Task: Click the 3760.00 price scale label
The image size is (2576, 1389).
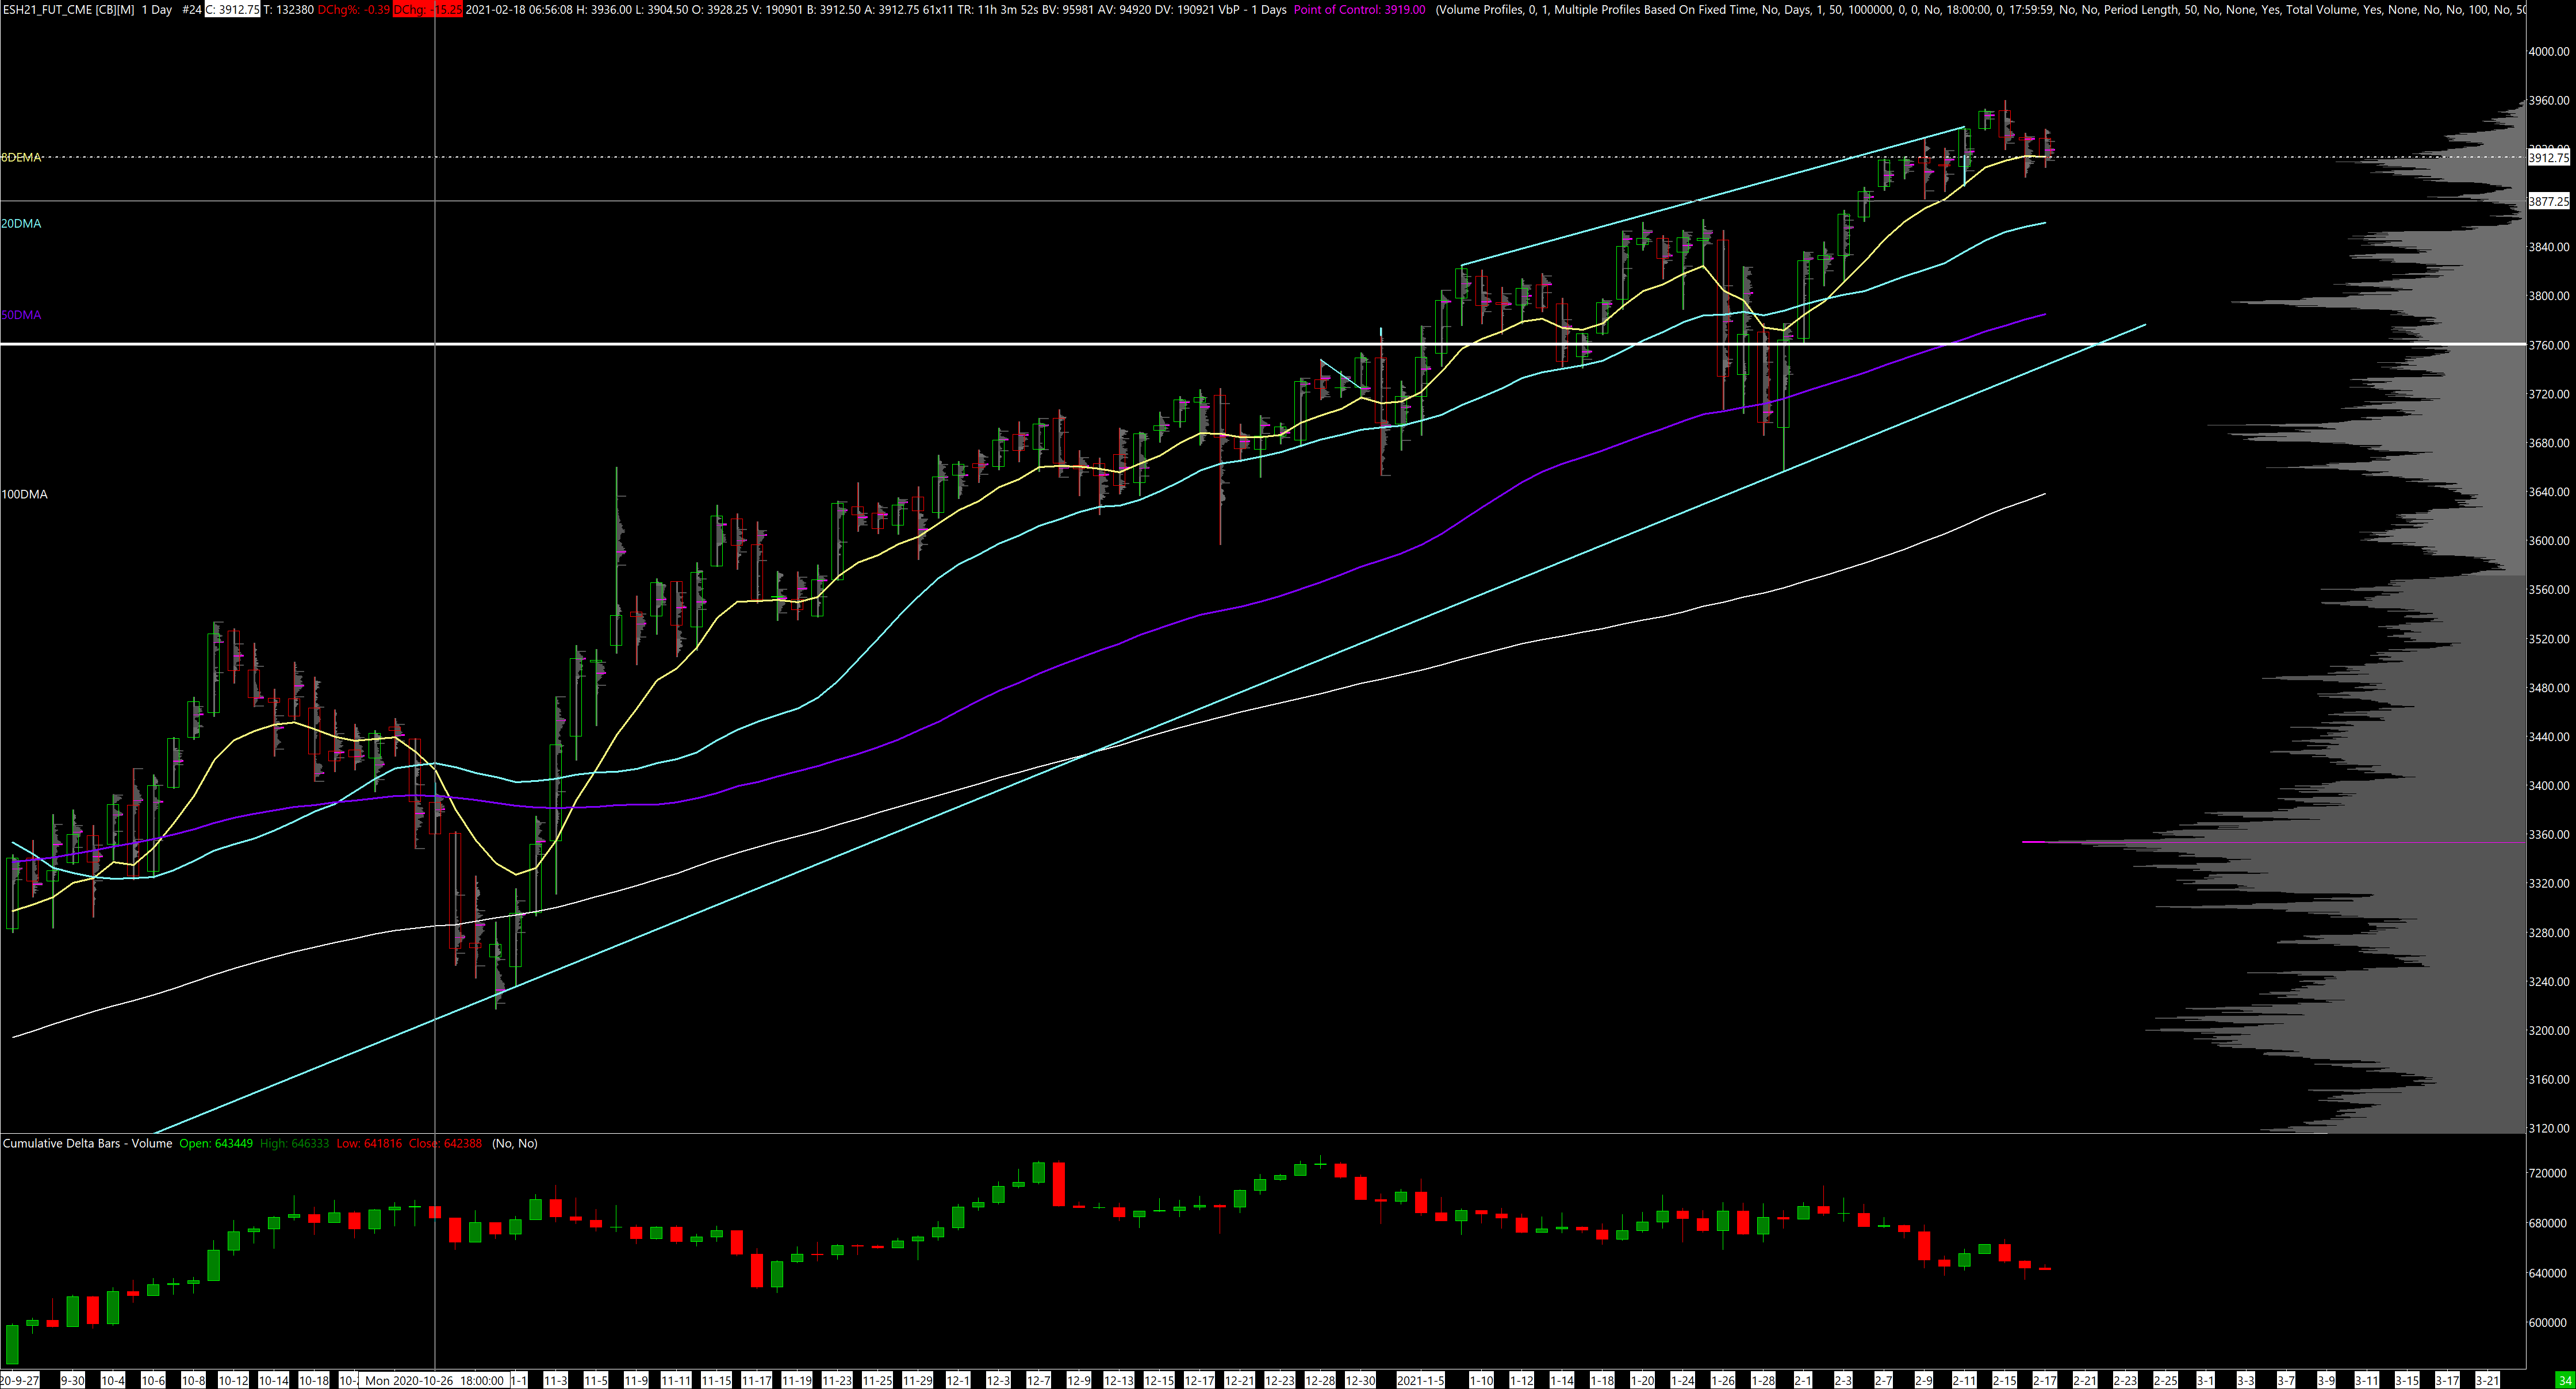Action: tap(2547, 345)
